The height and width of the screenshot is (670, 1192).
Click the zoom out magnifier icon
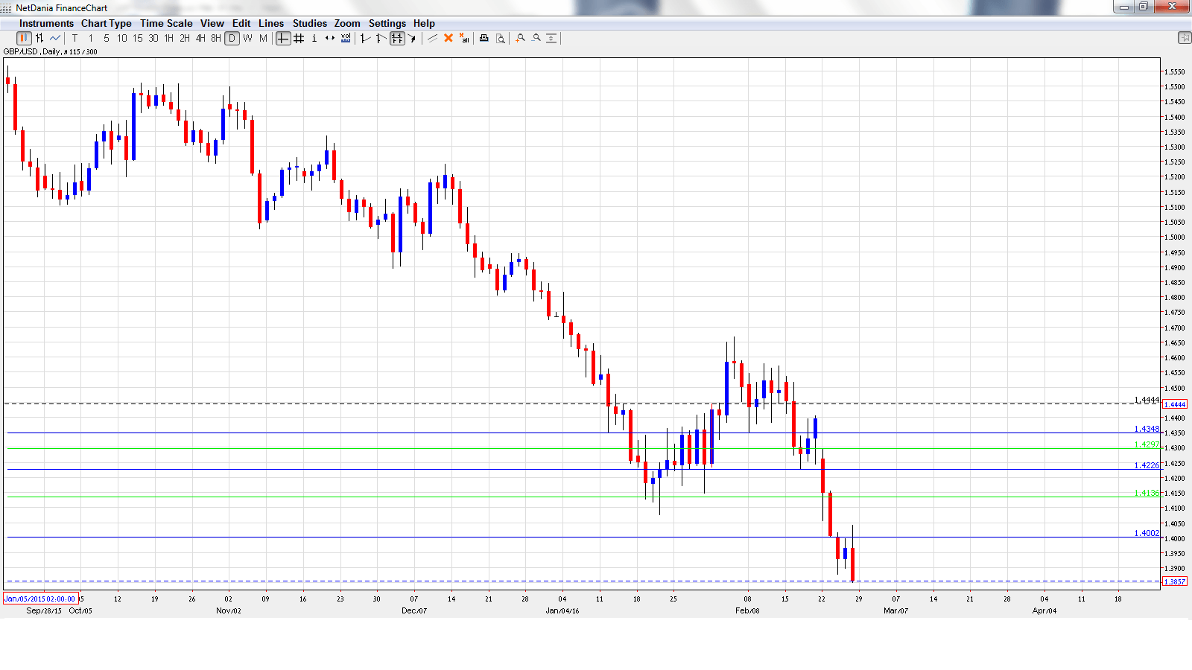click(x=536, y=39)
